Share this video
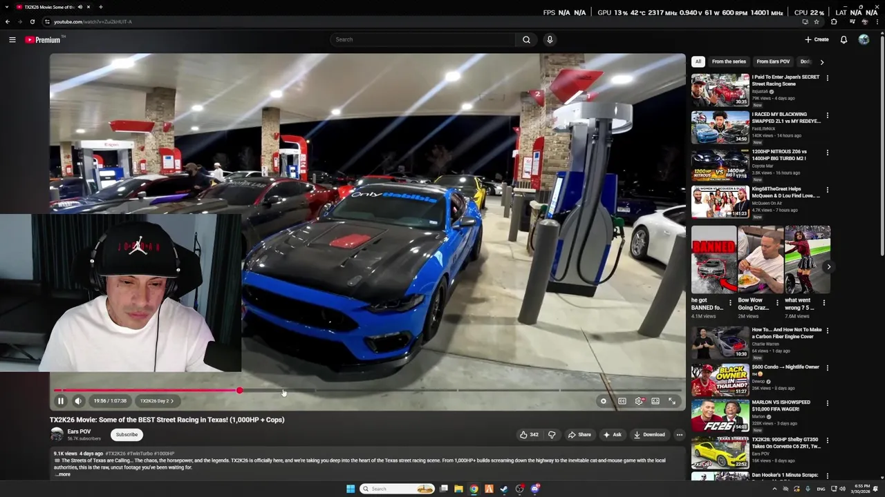Screen dimensions: 885x497 pos(579,435)
